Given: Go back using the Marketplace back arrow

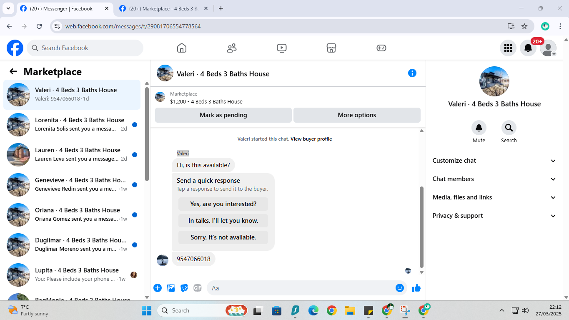Looking at the screenshot, I should [13, 71].
